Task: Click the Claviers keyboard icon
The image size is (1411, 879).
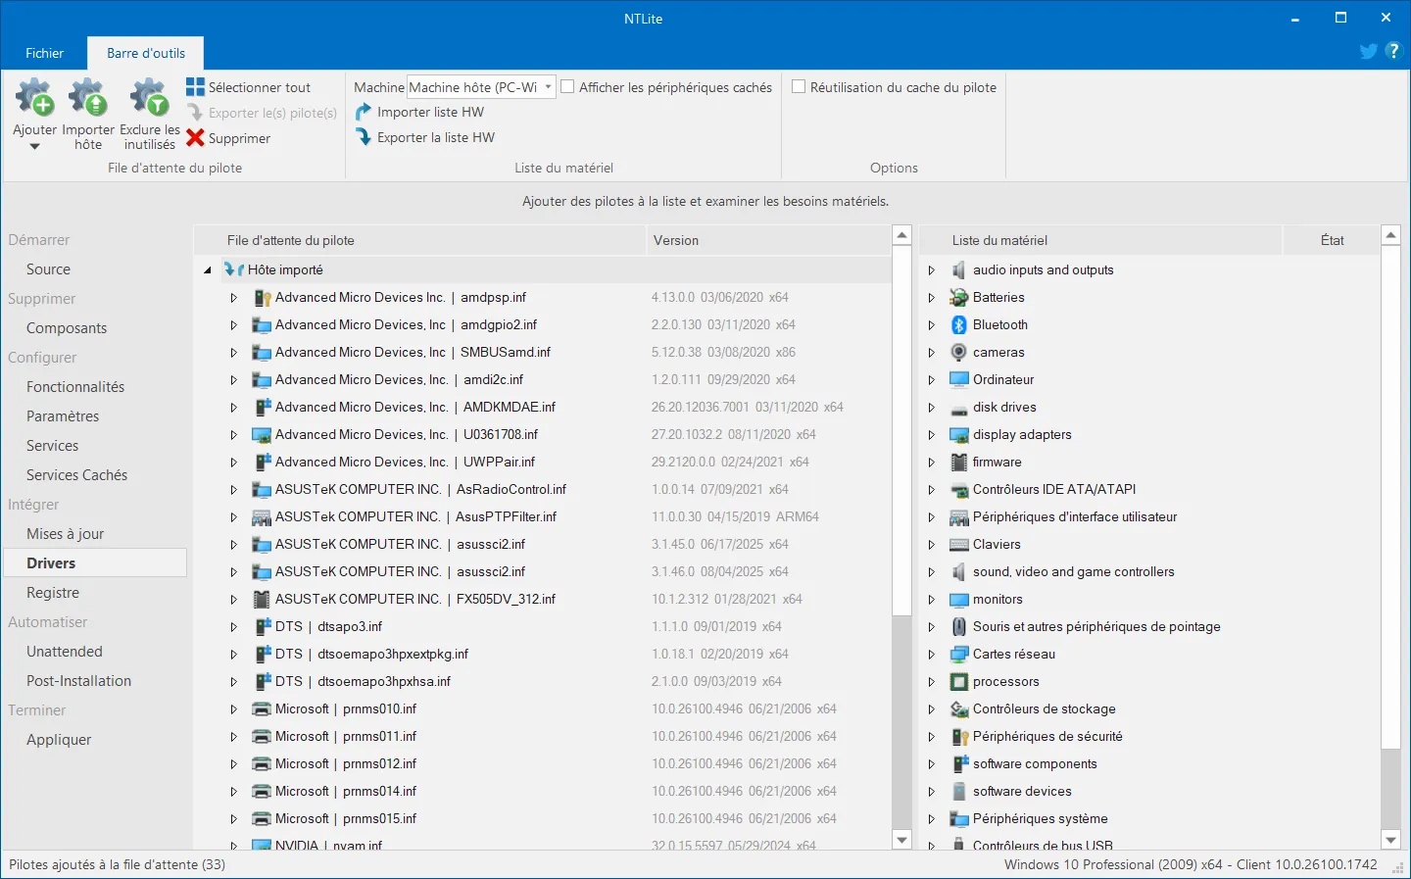Action: coord(959,544)
